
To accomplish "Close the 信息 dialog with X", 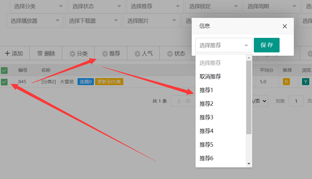I will click(x=285, y=26).
